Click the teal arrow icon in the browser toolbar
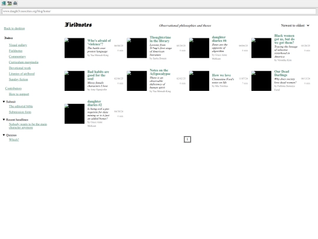Image resolution: width=318 pixels, height=239 pixels. click(x=4, y=3)
